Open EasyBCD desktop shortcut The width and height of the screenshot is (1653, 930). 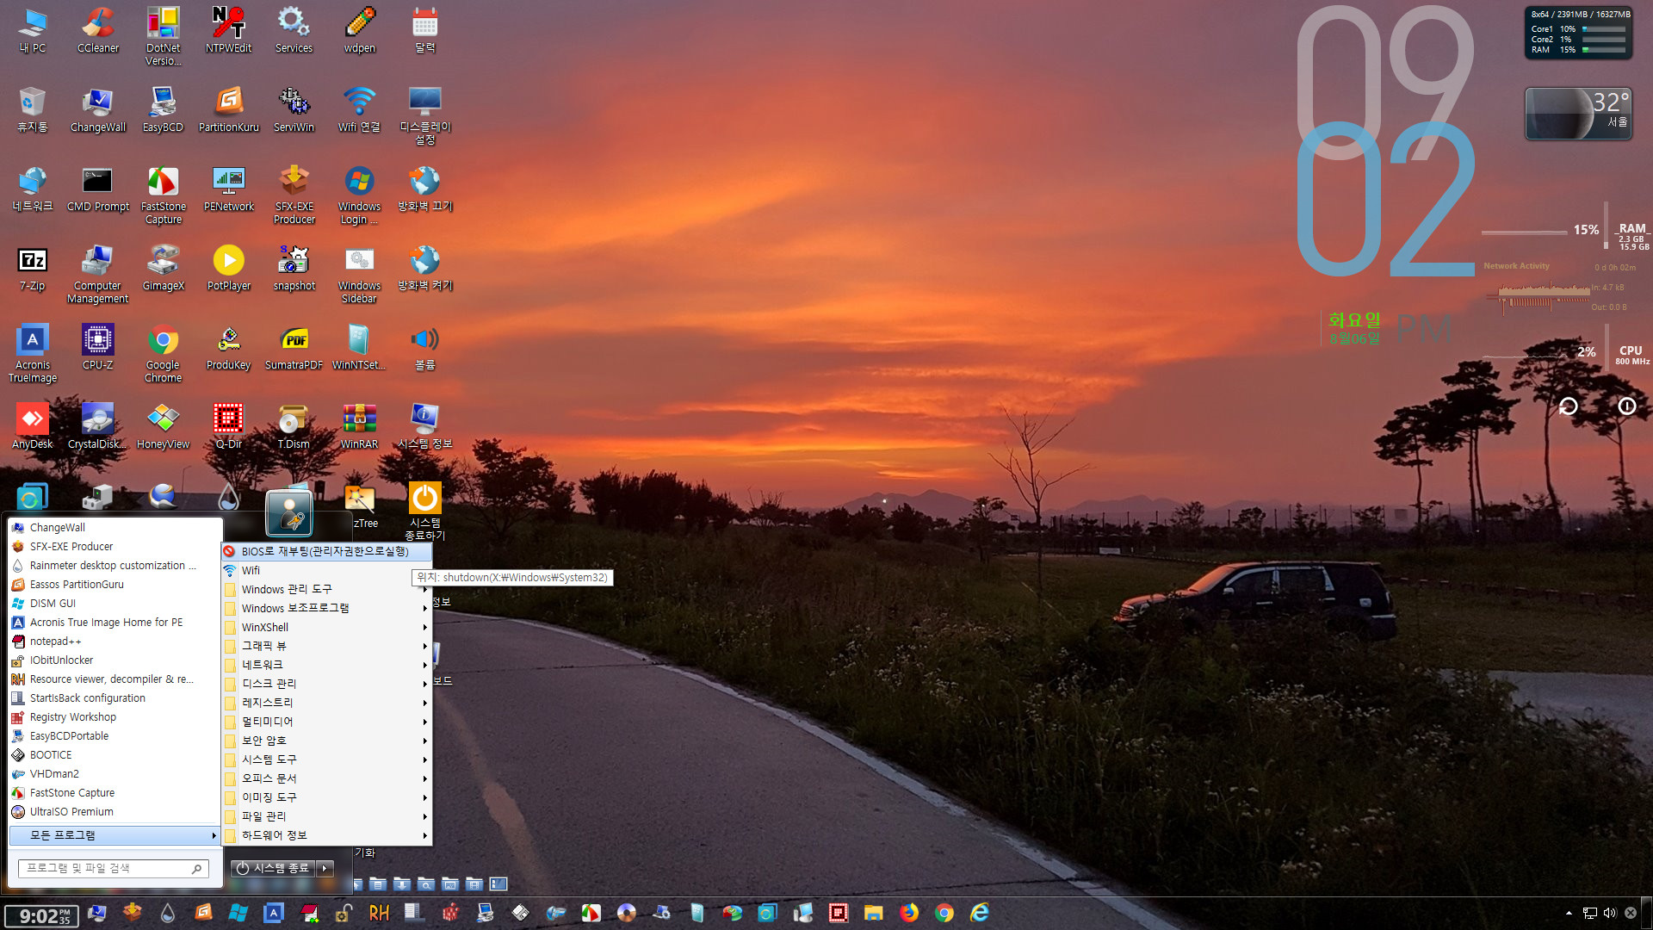[x=163, y=109]
